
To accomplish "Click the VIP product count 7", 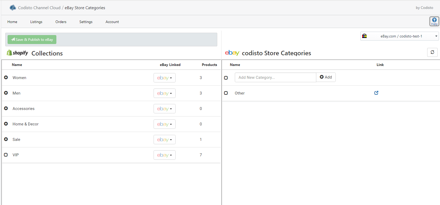I will click(x=201, y=155).
